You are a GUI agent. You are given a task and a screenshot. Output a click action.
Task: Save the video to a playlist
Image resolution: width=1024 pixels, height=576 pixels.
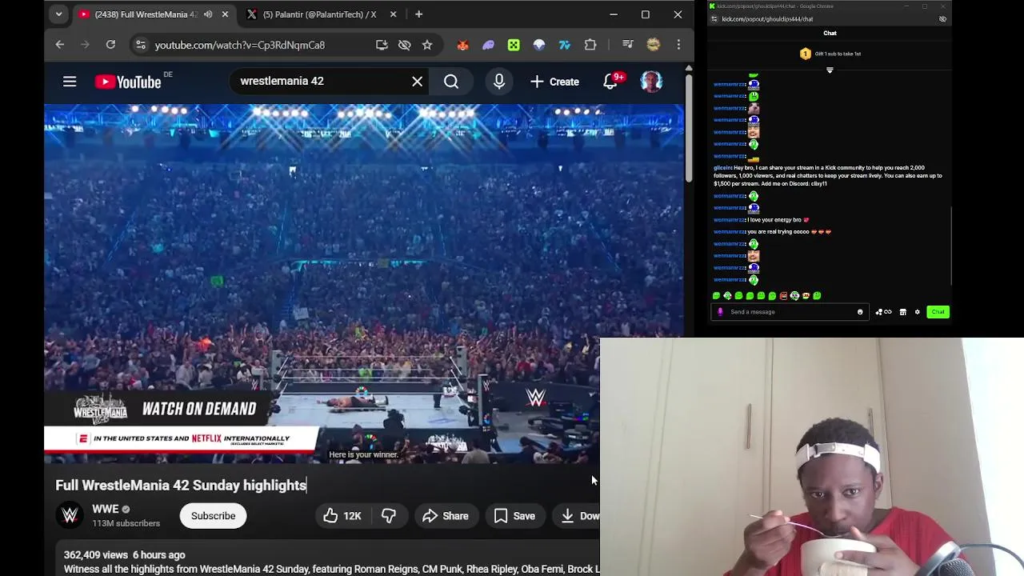click(x=514, y=516)
